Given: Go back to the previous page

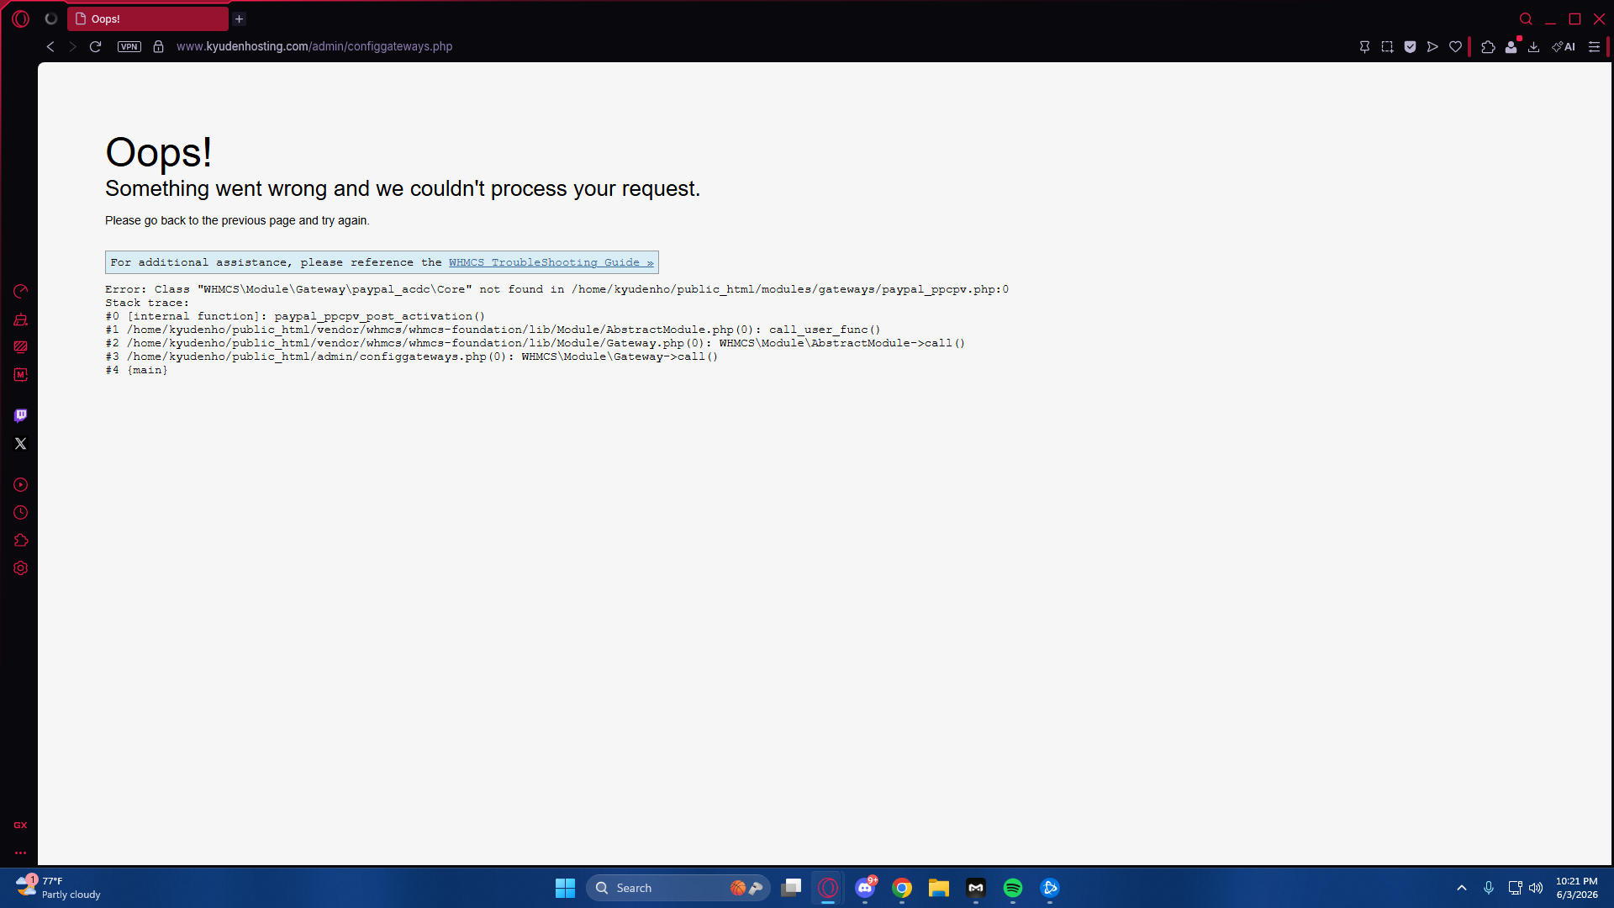Looking at the screenshot, I should [50, 46].
